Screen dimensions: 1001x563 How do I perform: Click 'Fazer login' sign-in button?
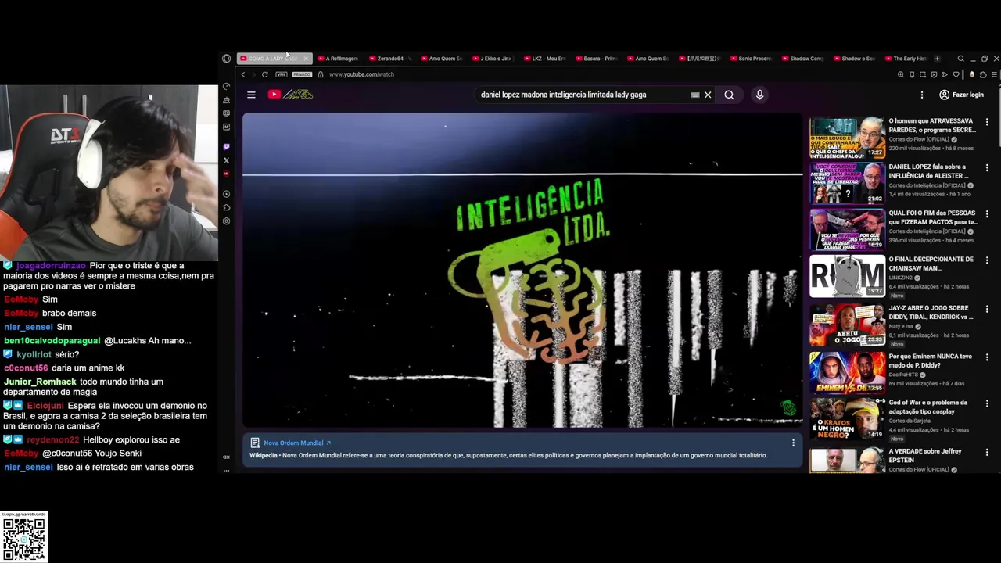tap(961, 95)
